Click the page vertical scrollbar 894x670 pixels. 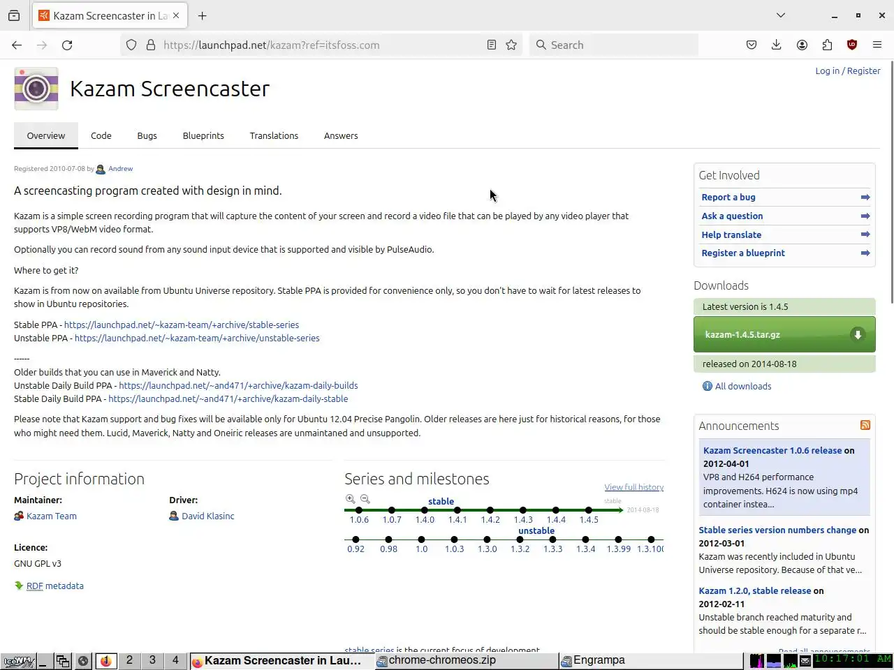tap(891, 181)
